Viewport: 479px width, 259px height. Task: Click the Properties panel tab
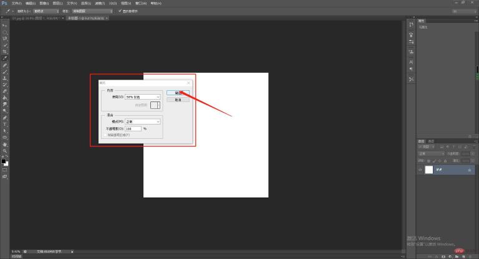coord(421,21)
